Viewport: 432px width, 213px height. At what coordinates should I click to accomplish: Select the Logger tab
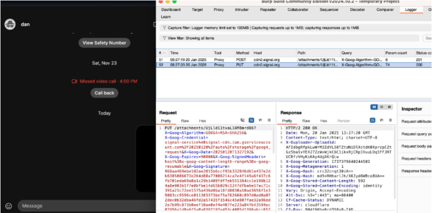point(410,10)
